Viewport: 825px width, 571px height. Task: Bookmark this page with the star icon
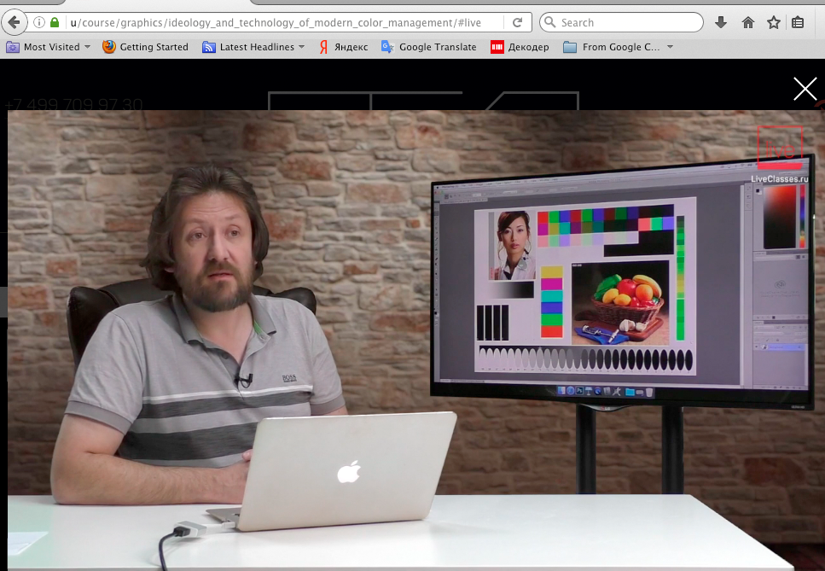[x=774, y=23]
